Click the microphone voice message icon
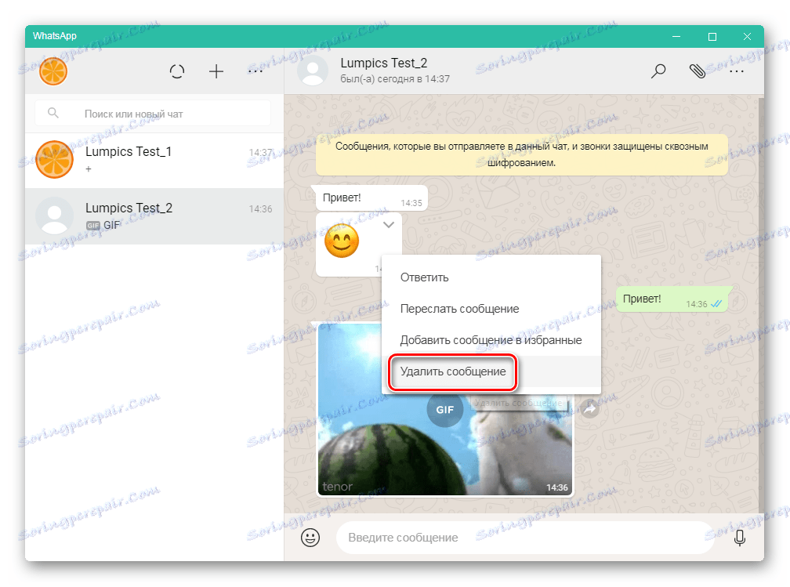 click(x=740, y=538)
